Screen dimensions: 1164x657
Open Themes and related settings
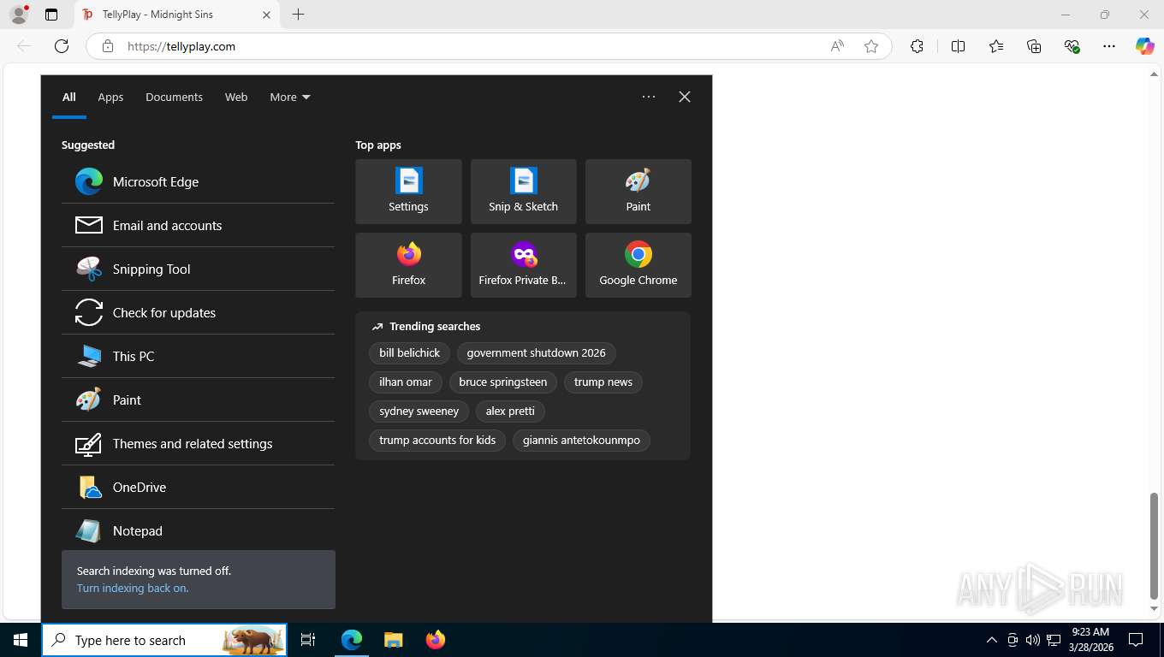pos(198,443)
